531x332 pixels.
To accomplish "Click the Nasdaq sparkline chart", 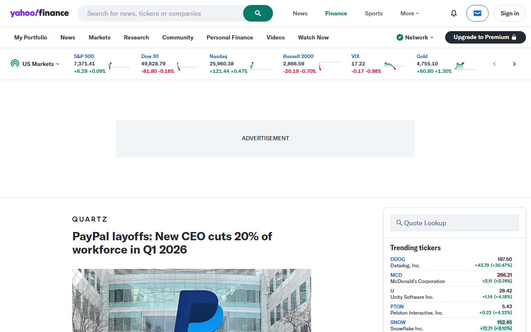I will click(261, 66).
